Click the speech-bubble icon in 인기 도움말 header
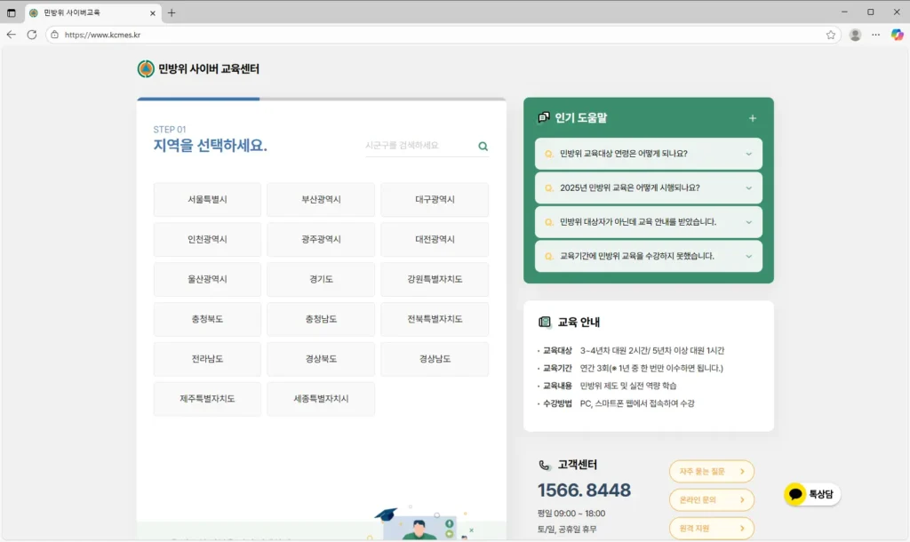 click(x=545, y=116)
